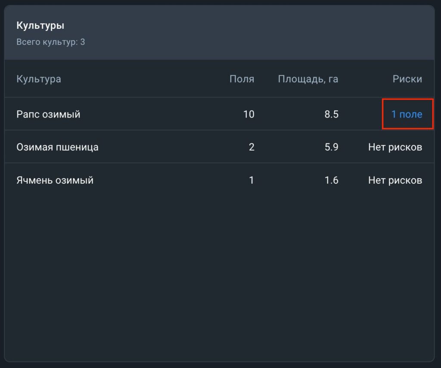Sort by the Риски column header
Image resolution: width=441 pixels, height=368 pixels.
tap(407, 79)
